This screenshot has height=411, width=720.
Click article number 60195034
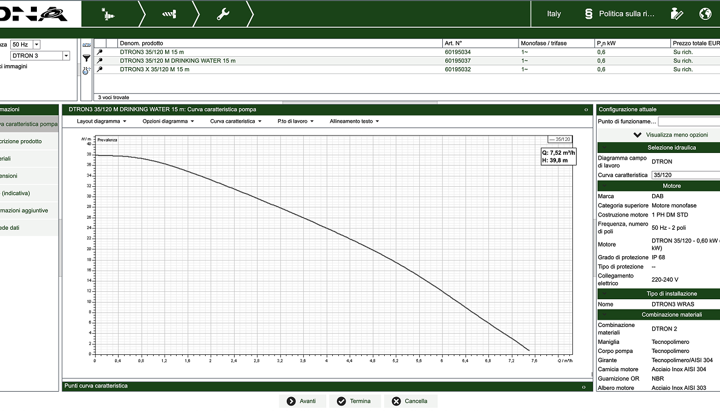(x=458, y=52)
